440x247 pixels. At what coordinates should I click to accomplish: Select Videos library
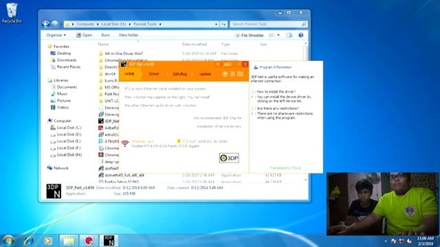click(63, 107)
